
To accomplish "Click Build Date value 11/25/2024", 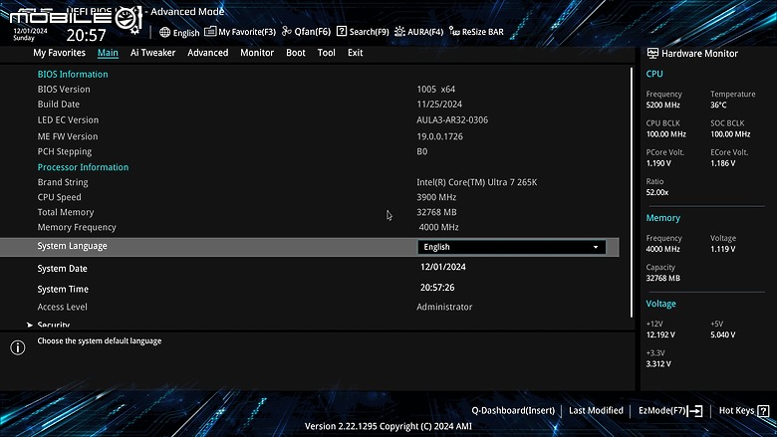I will tap(439, 104).
